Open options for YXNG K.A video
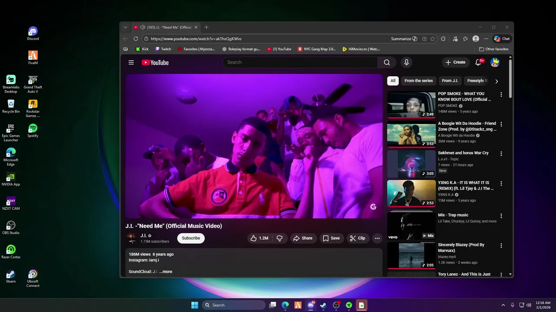Viewport: 556px width, 312px height. tap(501, 184)
